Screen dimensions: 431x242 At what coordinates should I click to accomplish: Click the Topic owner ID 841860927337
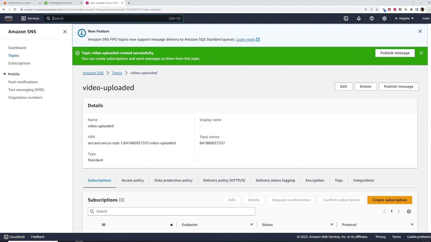[212, 143]
